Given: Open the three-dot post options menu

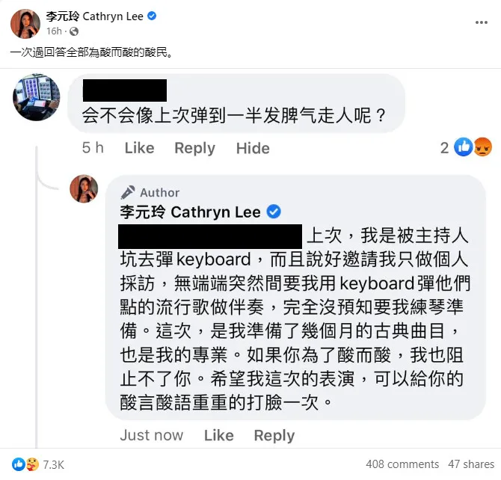Looking at the screenshot, I should coord(482,22).
